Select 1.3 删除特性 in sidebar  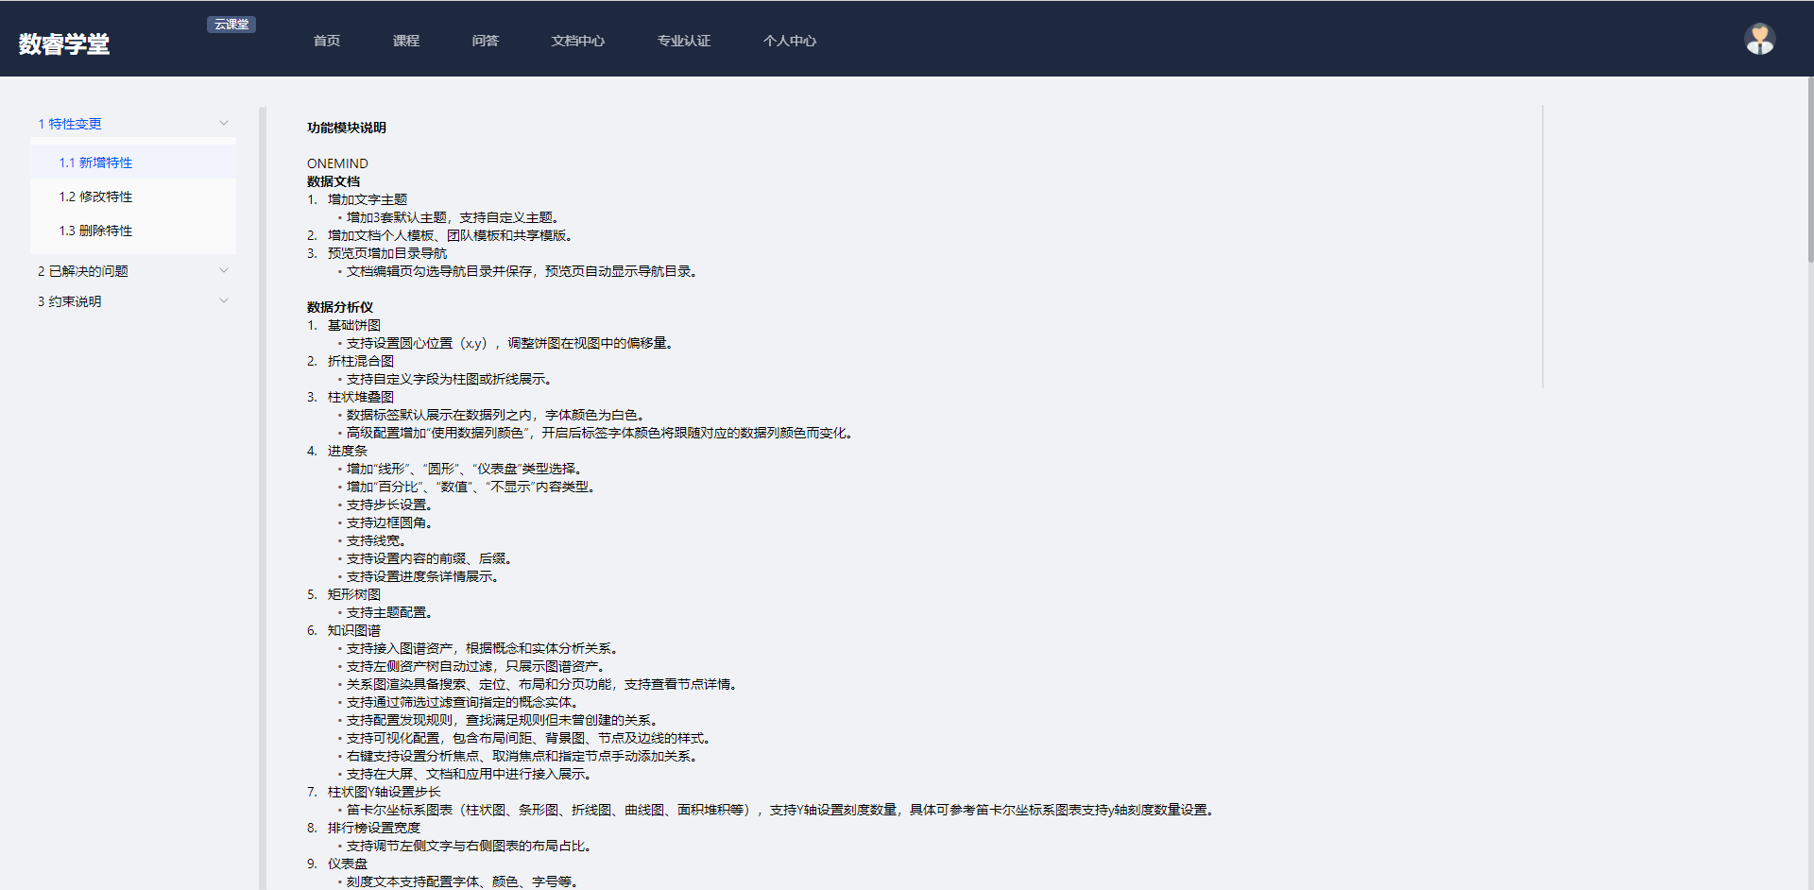pos(133,231)
